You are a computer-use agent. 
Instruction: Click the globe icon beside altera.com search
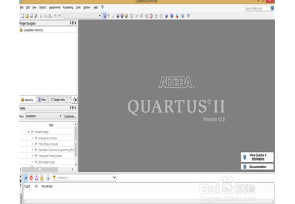tap(272, 8)
